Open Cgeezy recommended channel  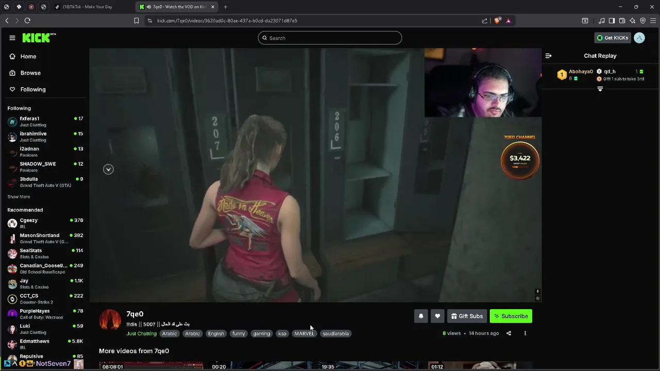45,223
